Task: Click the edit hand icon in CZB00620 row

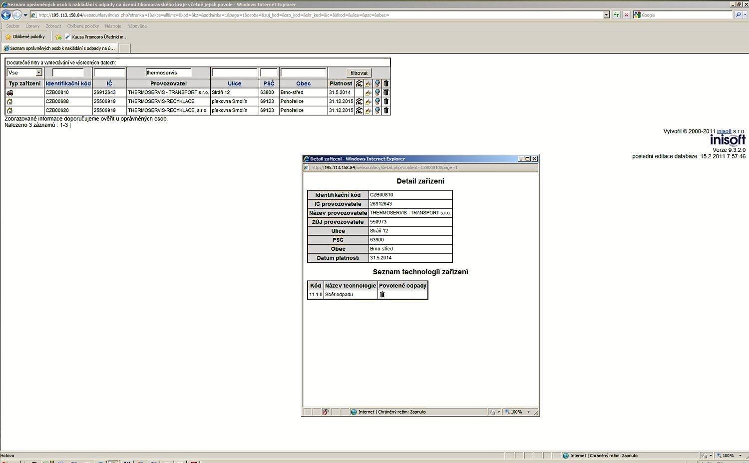Action: (368, 110)
